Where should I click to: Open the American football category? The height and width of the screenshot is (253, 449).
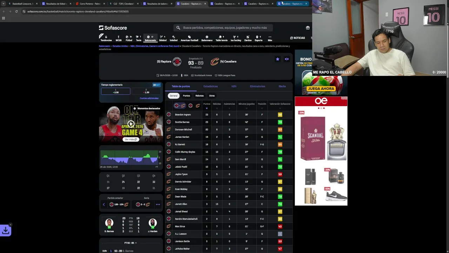coord(189,38)
